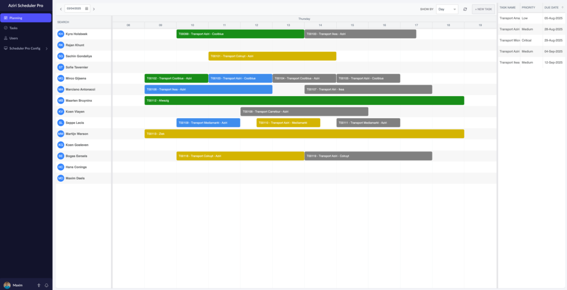Open task T00108 Transport Carrefour - Aziri
Viewport: 567px width, 290px height.
click(305, 112)
